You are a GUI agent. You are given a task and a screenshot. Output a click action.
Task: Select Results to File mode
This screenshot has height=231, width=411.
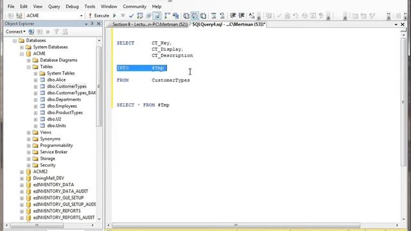[203, 15]
